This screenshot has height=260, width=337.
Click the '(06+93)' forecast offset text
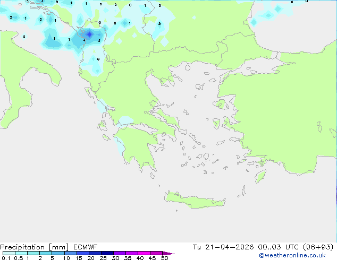(318, 247)
